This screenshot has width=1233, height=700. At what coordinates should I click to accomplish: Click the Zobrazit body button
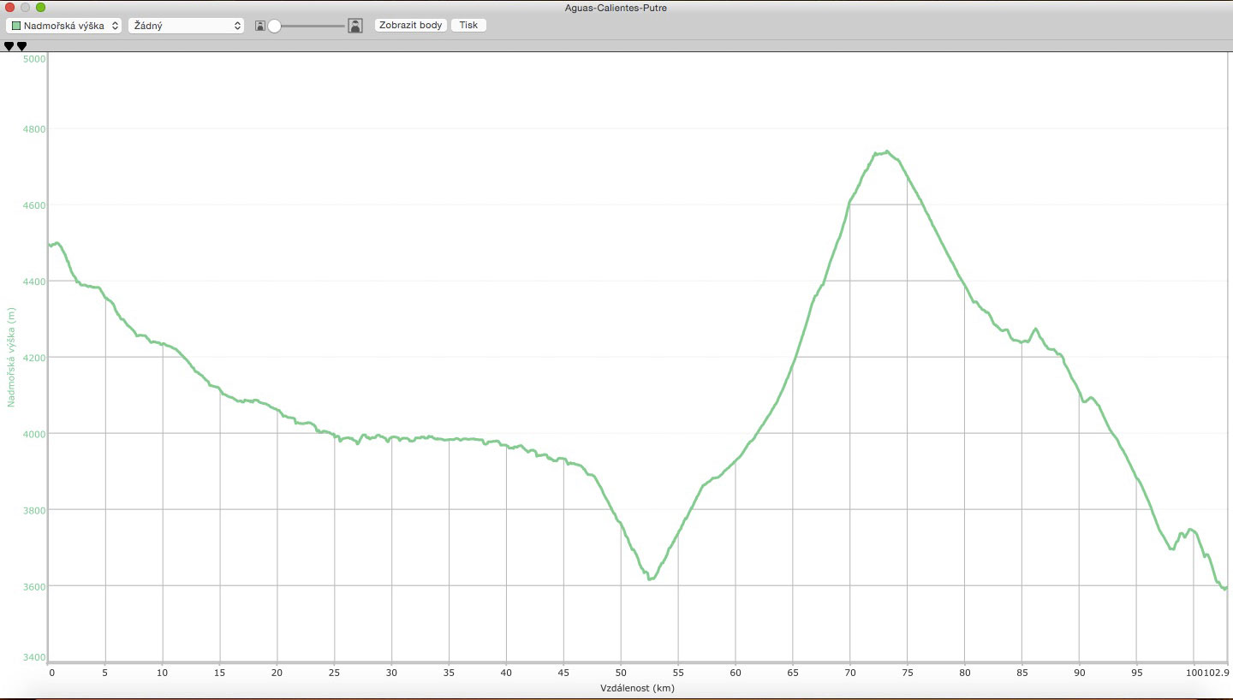coord(411,25)
